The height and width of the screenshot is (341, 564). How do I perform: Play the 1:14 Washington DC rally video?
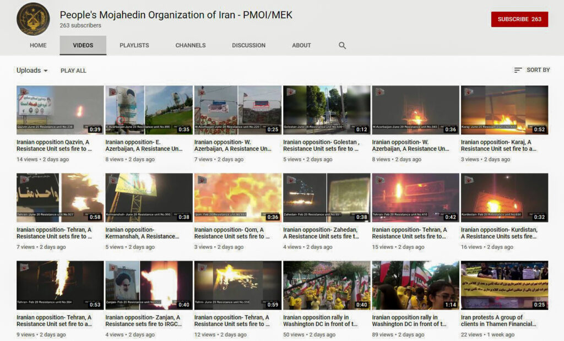click(415, 285)
